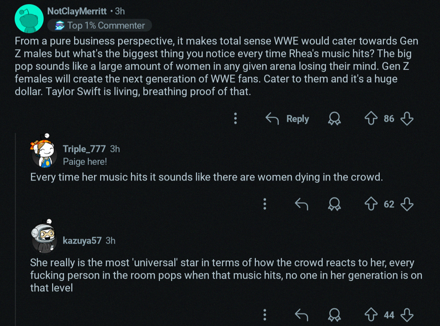Downvote NotClayMerritt's comment

(406, 119)
